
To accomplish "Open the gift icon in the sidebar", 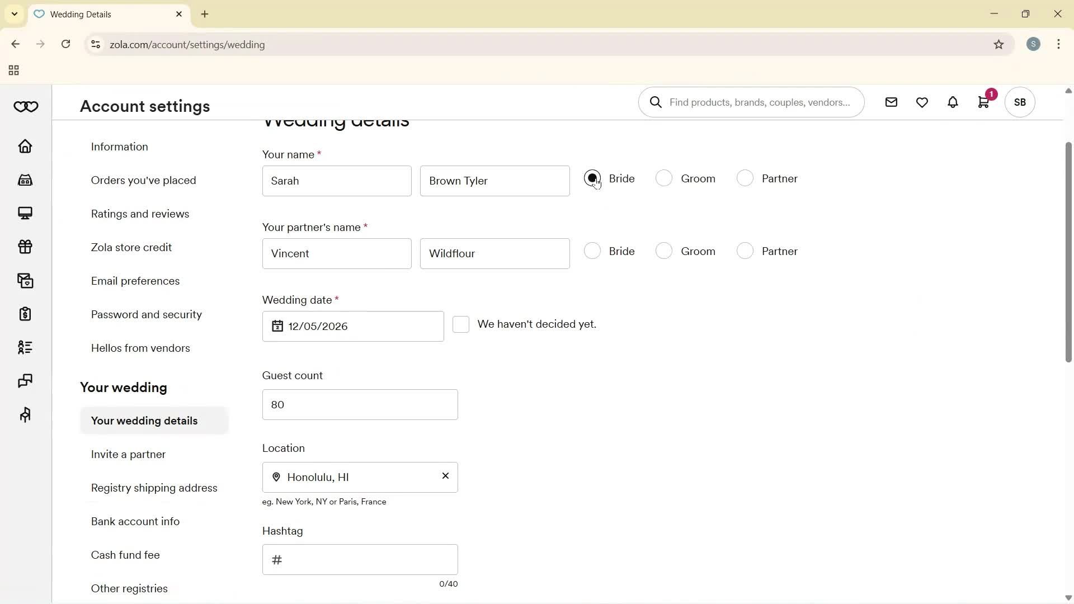I will coord(25,247).
